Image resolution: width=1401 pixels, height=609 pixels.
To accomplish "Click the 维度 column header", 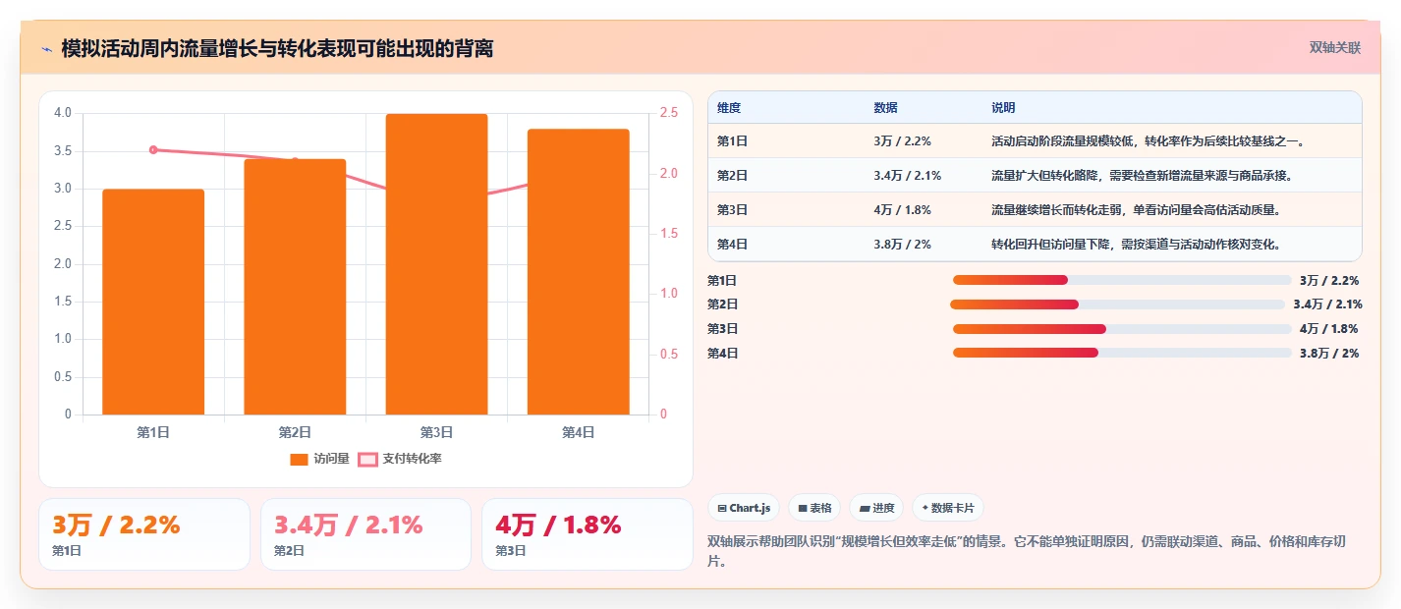I will pos(729,108).
